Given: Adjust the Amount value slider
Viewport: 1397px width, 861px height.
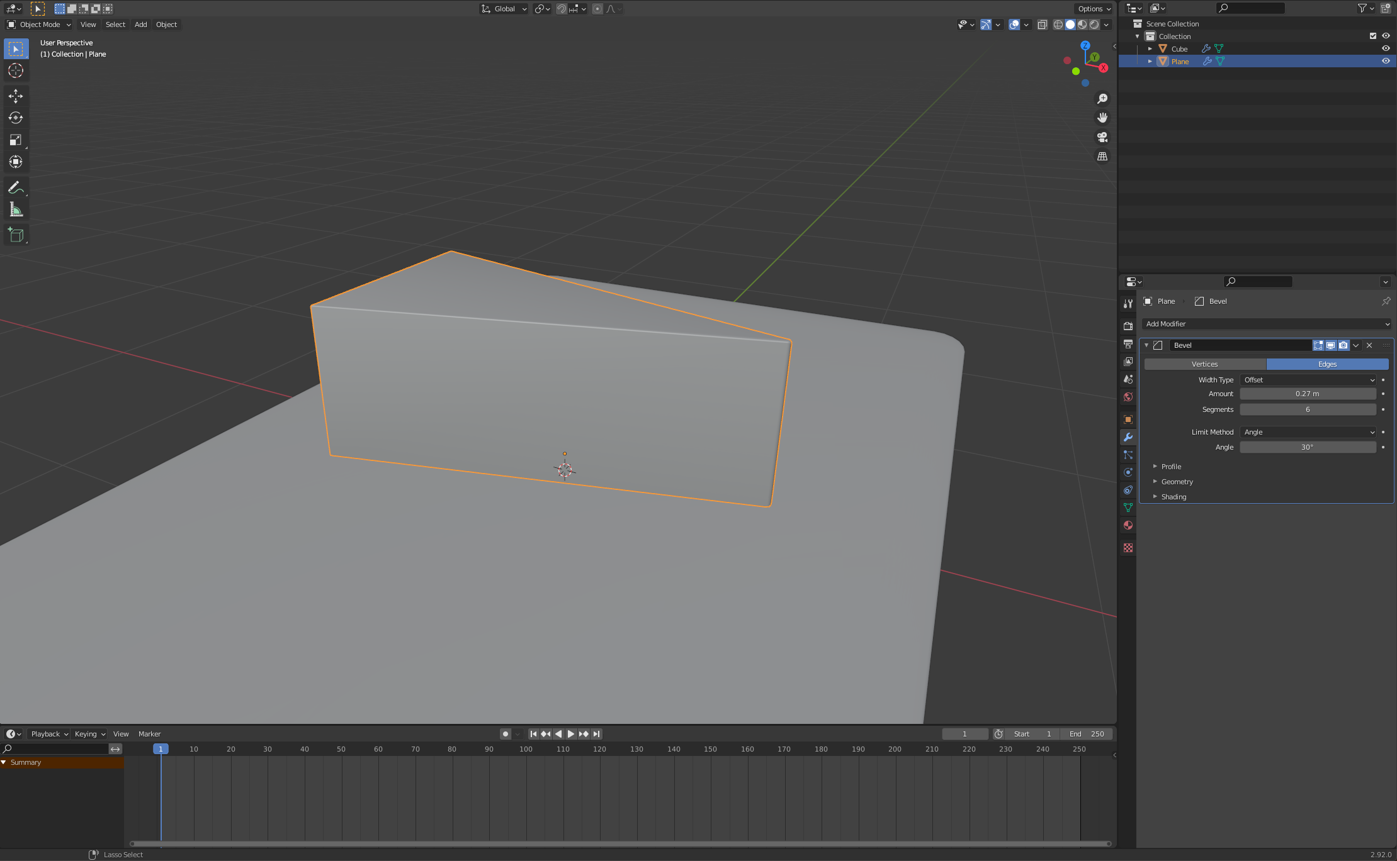Looking at the screenshot, I should [x=1307, y=394].
